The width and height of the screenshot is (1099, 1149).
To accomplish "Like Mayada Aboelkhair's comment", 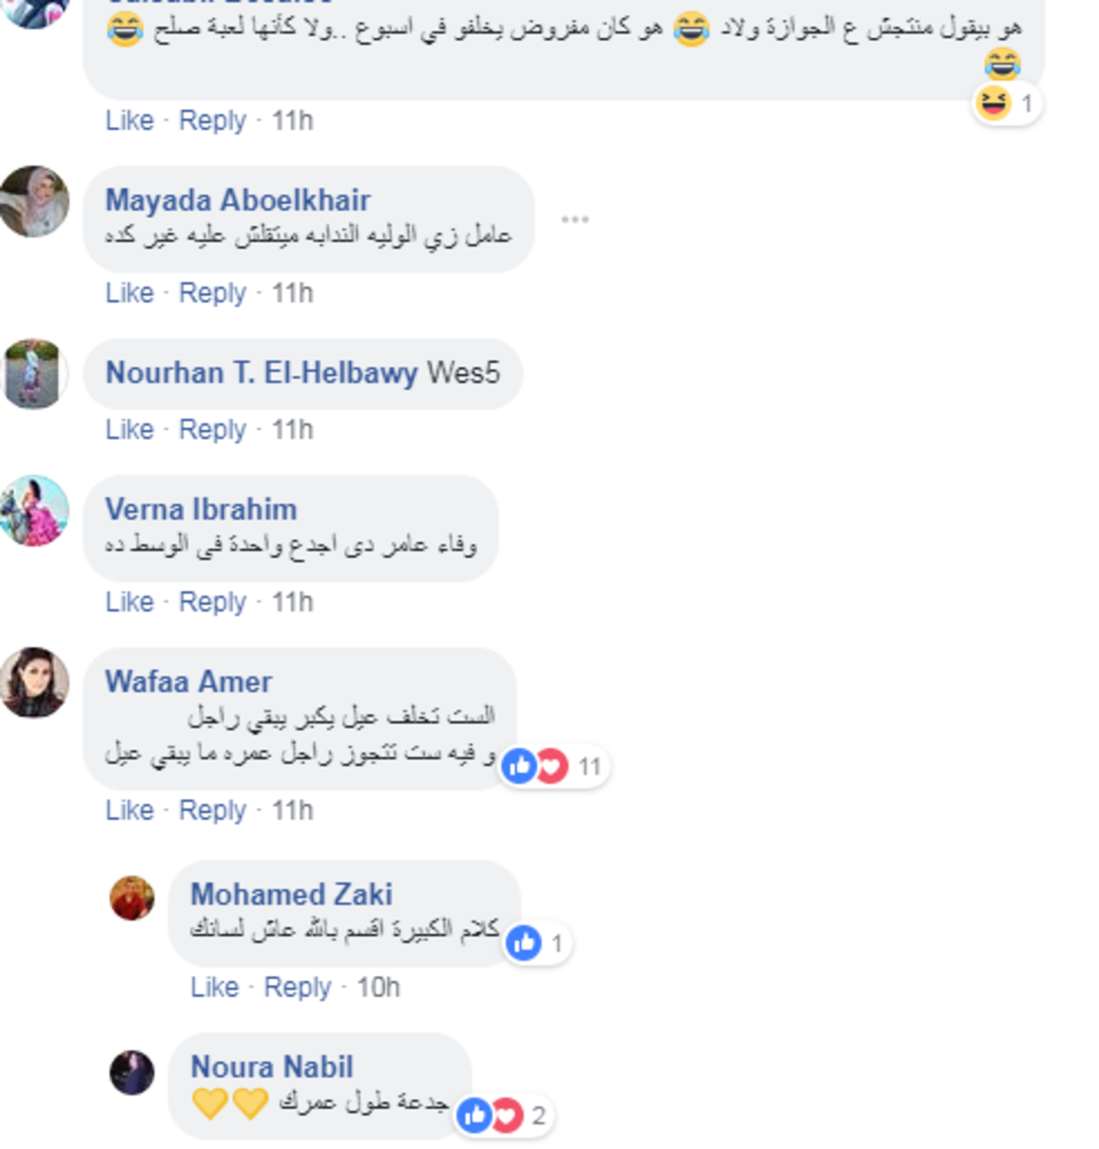I will coord(129,293).
